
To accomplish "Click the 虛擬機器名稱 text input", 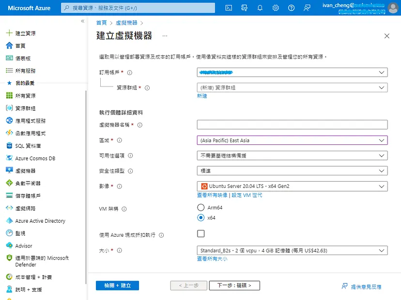I will pyautogui.click(x=293, y=125).
